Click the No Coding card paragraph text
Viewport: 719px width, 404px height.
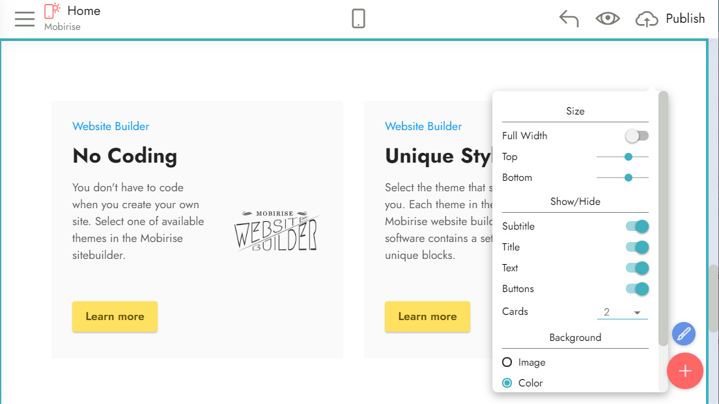coord(138,221)
